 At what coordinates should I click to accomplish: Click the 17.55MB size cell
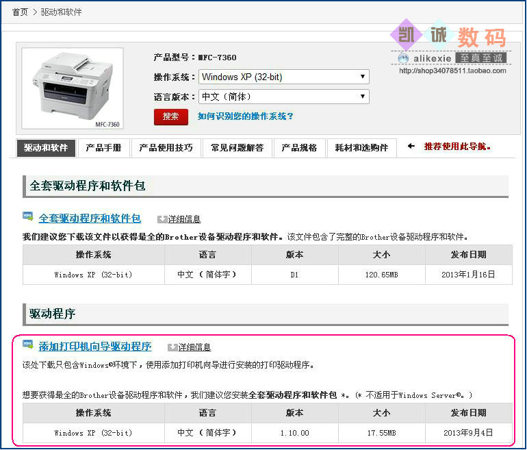coord(382,433)
